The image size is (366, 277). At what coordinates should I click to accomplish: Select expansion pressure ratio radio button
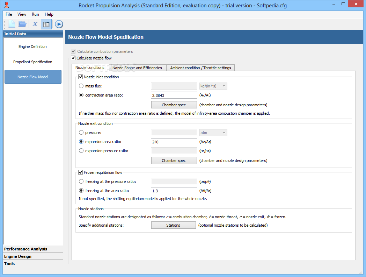coord(81,150)
